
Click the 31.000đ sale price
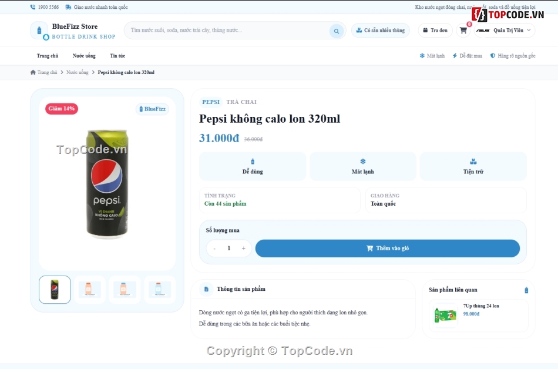219,138
